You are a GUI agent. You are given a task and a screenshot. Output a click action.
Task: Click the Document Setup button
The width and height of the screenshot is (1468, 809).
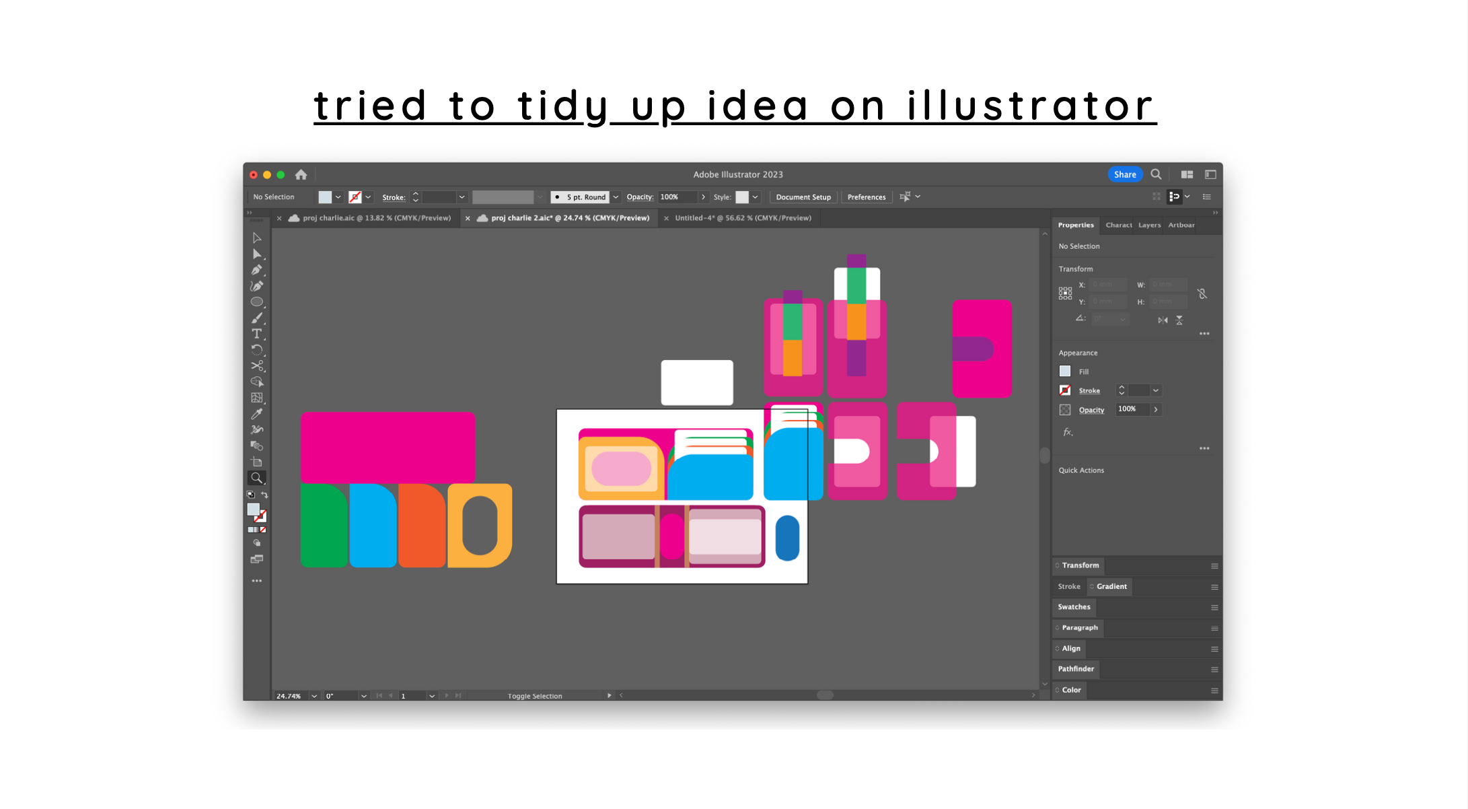tap(803, 197)
